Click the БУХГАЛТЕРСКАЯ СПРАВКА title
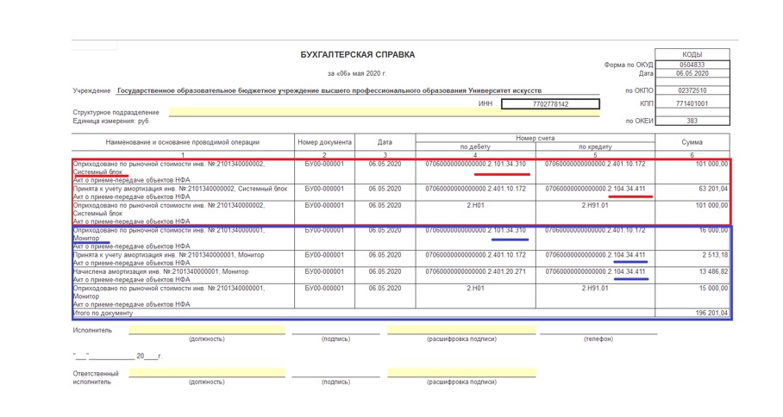783x417 pixels. (x=357, y=55)
